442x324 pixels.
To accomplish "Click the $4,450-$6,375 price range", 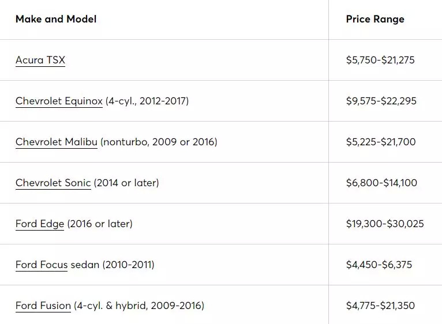I will point(379,265).
